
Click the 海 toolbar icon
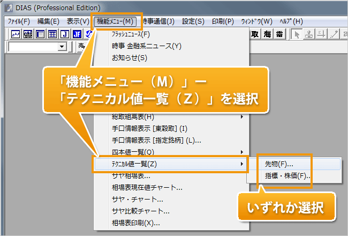268,34
